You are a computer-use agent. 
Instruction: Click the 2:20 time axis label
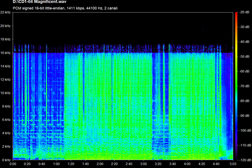(x=114, y=164)
